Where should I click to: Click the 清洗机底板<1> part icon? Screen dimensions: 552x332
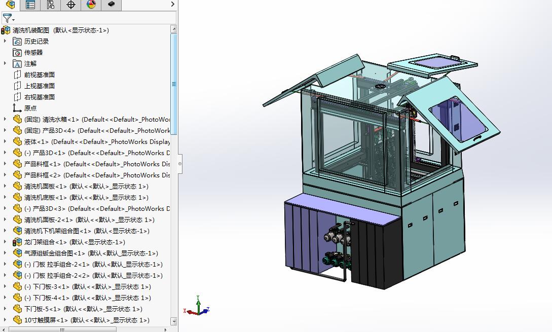tap(17, 198)
